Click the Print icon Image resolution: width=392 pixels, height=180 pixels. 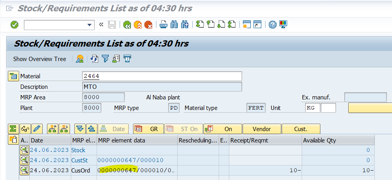point(164,25)
